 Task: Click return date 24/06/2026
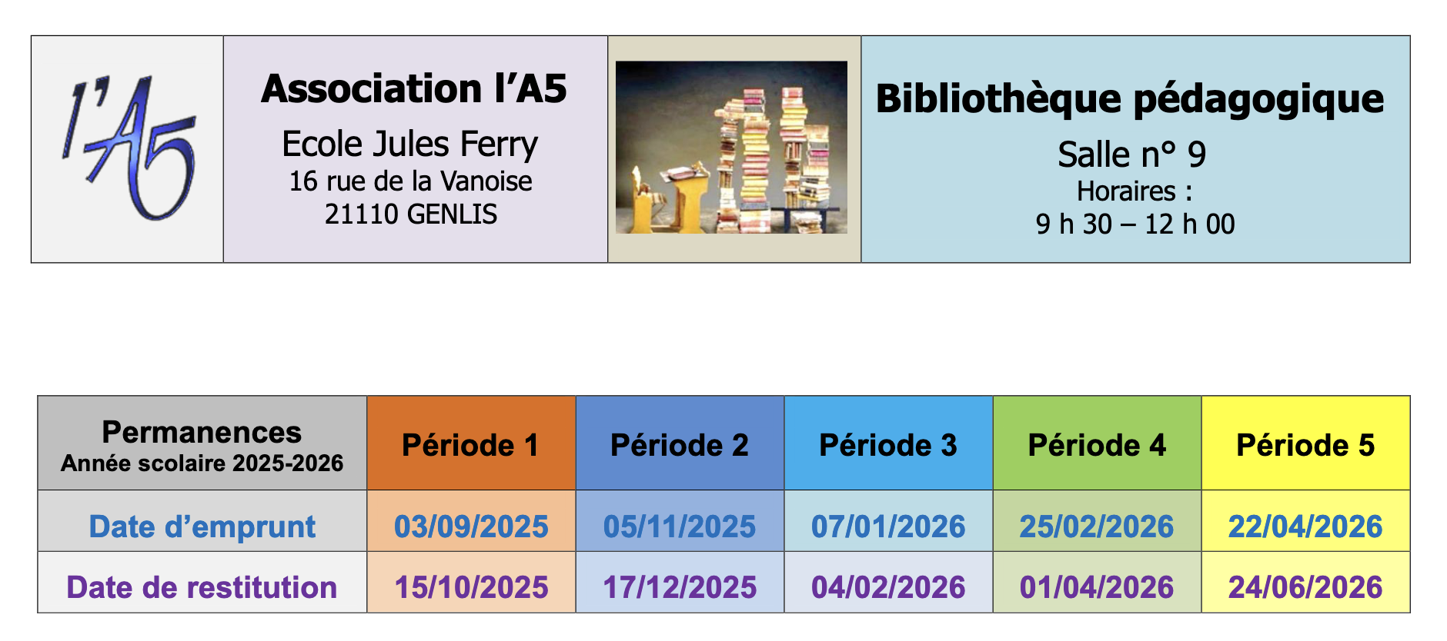[1305, 587]
